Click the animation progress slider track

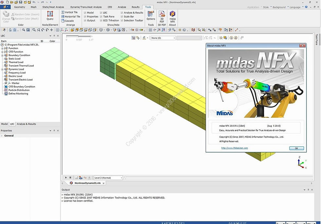(219, 178)
